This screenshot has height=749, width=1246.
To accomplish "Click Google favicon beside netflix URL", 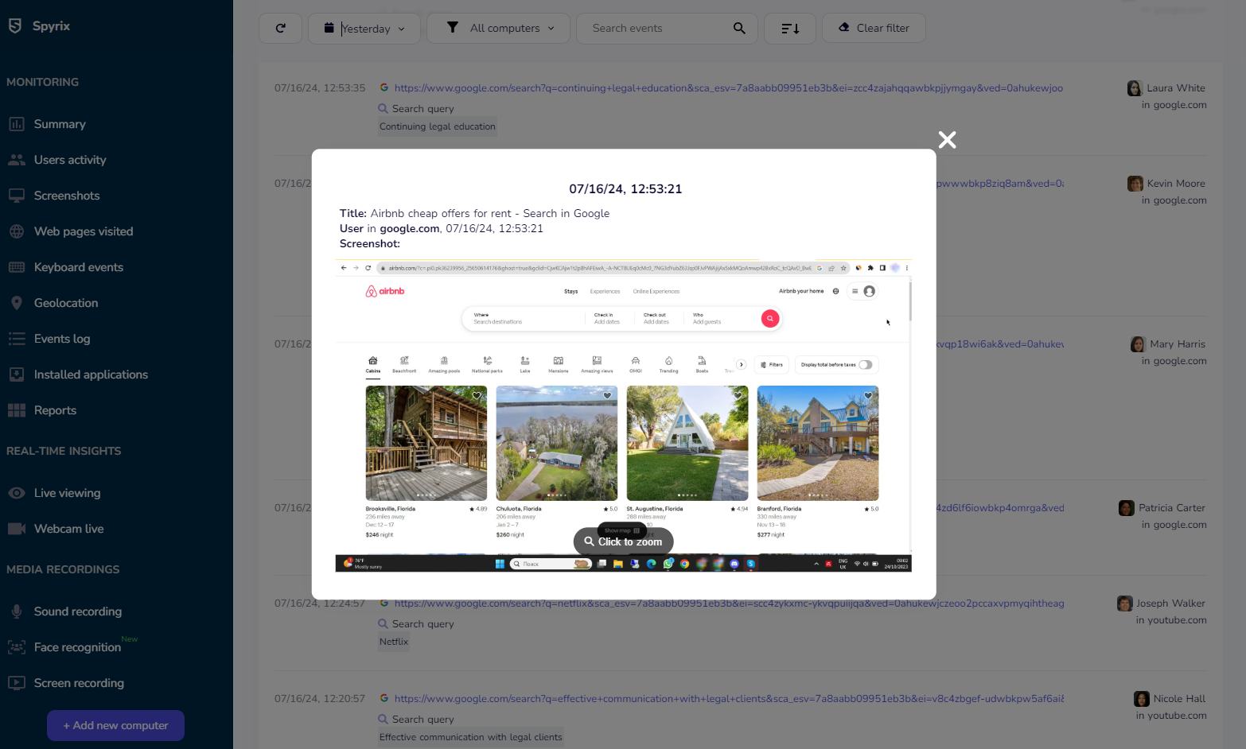I will [x=384, y=603].
